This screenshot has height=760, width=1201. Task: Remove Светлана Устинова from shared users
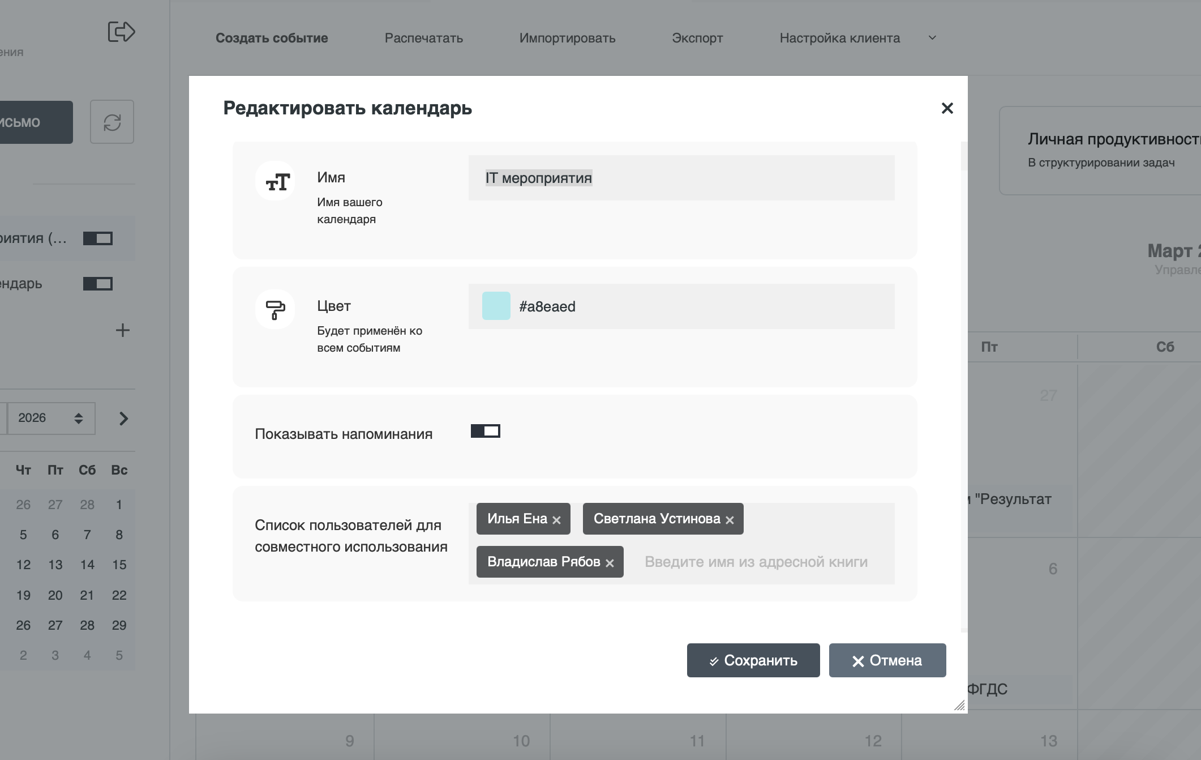click(730, 520)
